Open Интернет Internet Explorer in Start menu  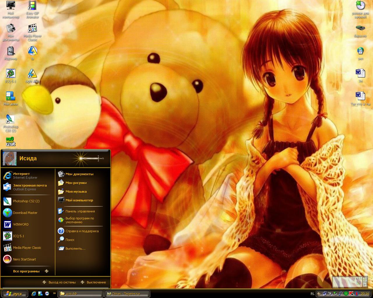(x=28, y=175)
